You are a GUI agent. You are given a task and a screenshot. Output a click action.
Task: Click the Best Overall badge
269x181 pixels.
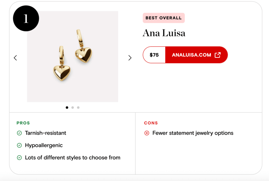163,18
